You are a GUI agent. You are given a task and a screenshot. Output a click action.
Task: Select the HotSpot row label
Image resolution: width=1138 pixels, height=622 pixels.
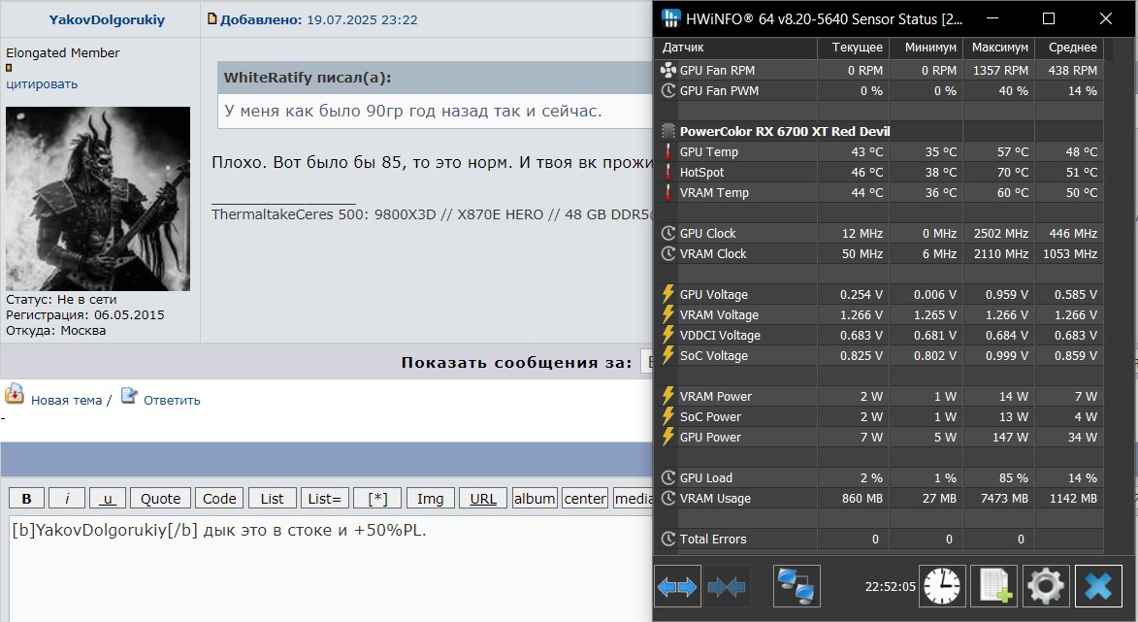pos(701,172)
